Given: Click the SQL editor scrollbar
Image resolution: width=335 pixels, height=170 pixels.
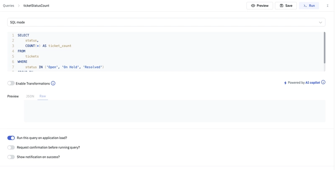Looking at the screenshot, I should [325, 48].
